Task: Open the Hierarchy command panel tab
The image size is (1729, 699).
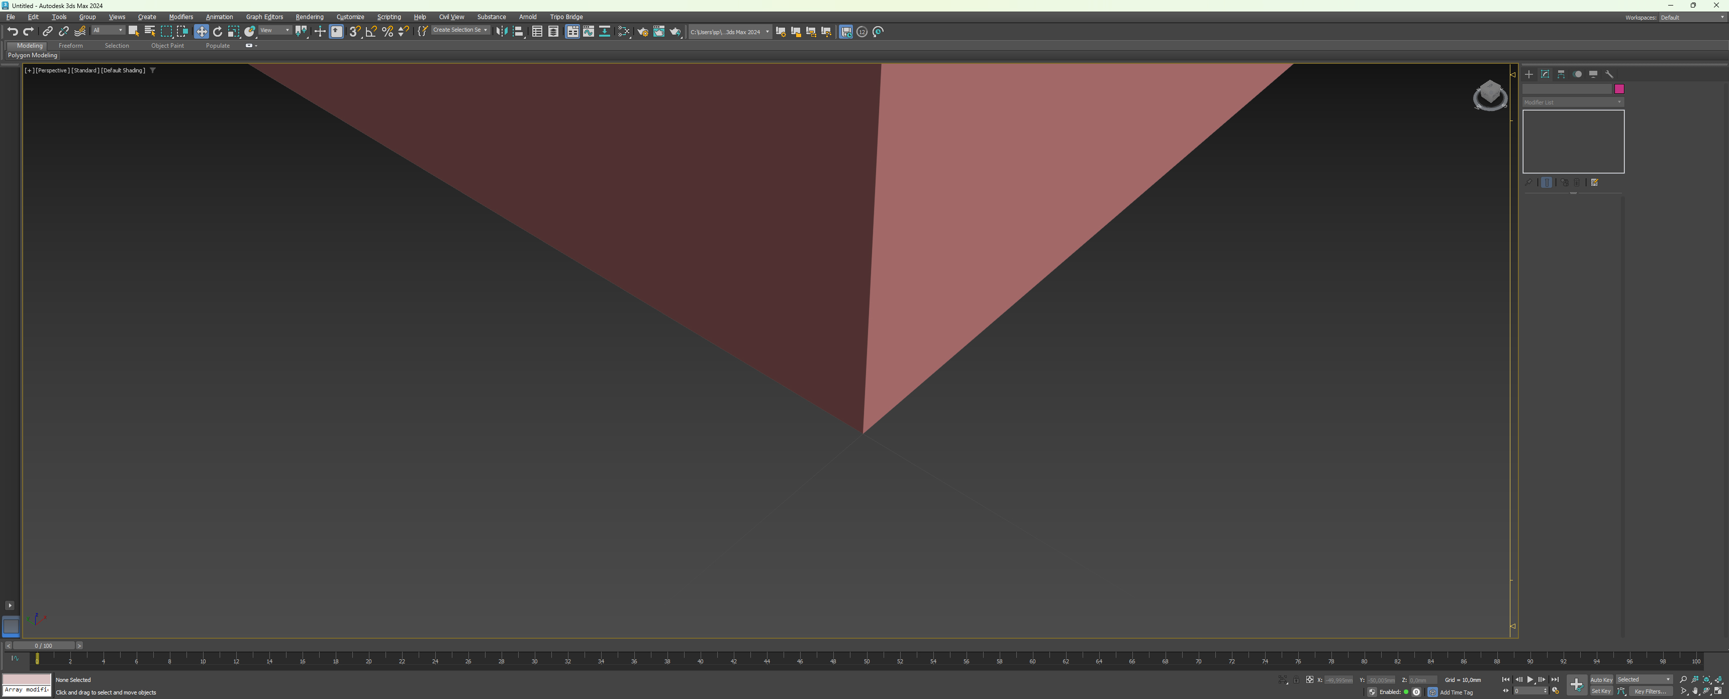Action: point(1561,74)
